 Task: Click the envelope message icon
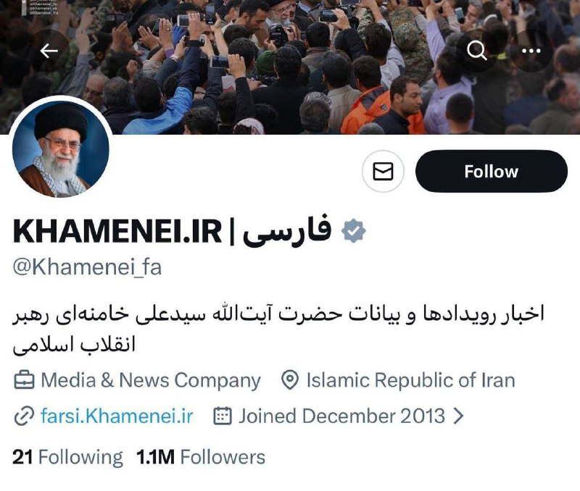[x=383, y=172]
